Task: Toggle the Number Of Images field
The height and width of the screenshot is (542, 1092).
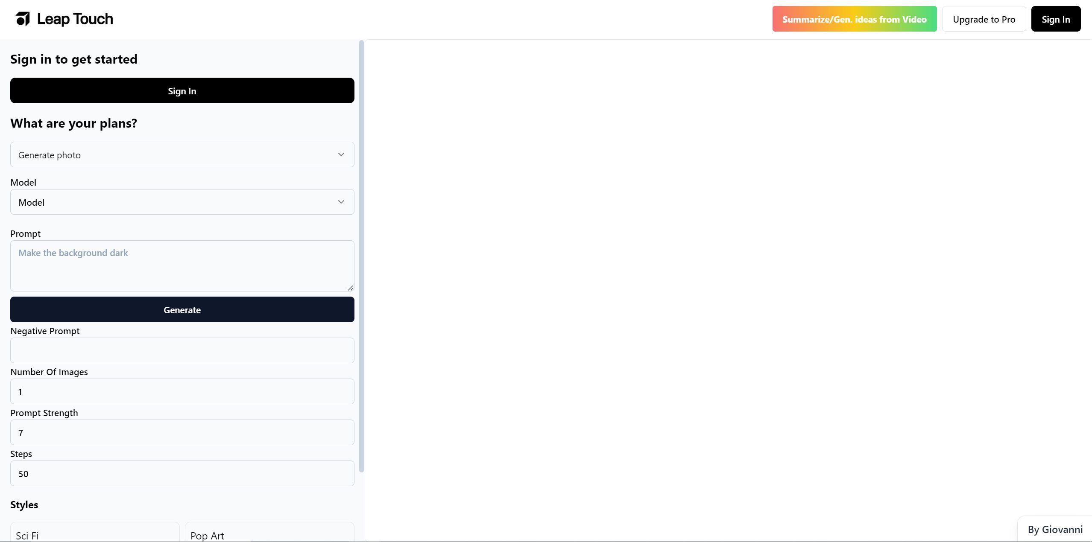Action: click(182, 391)
